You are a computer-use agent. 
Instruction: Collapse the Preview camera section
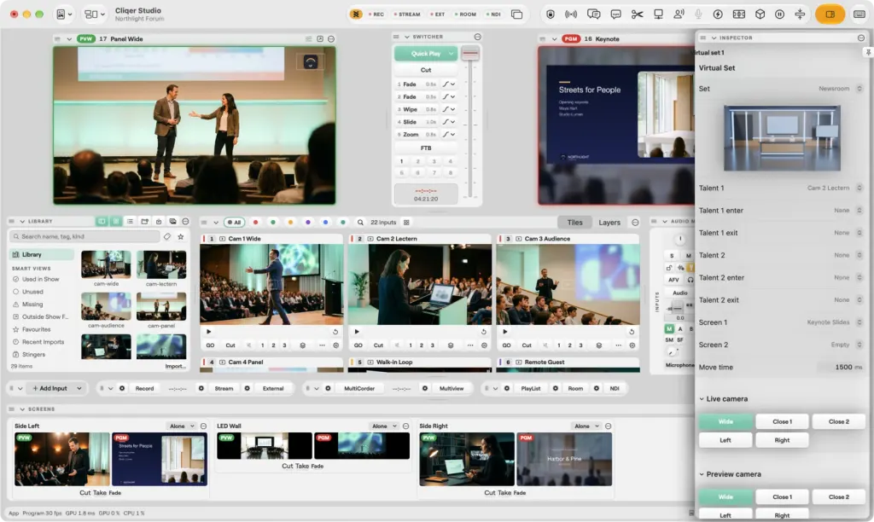point(702,474)
